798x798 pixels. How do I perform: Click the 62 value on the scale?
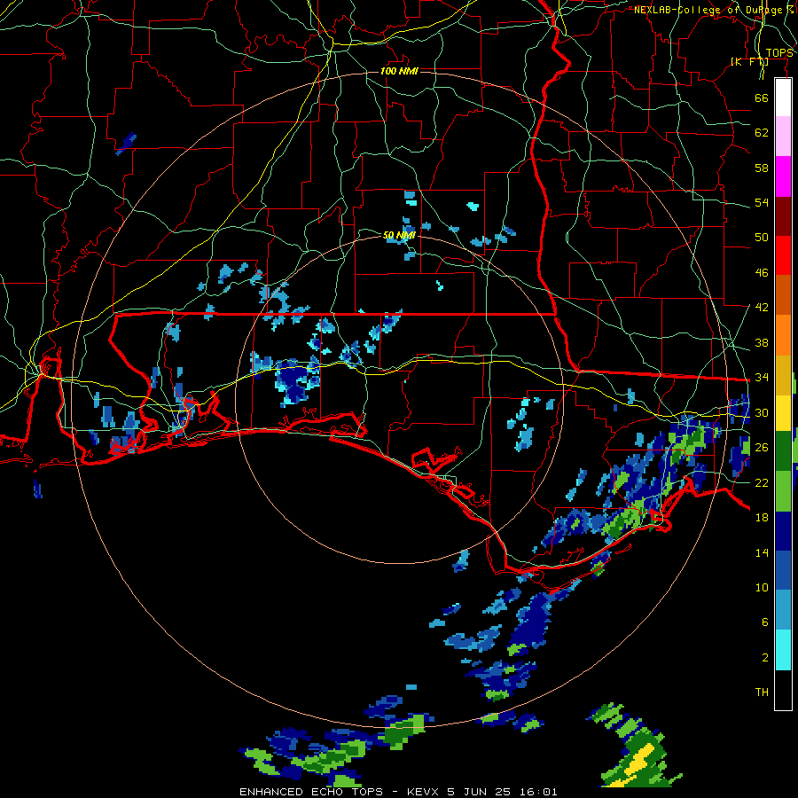coord(762,133)
